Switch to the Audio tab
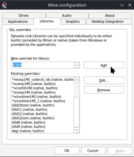 pos(67,15)
